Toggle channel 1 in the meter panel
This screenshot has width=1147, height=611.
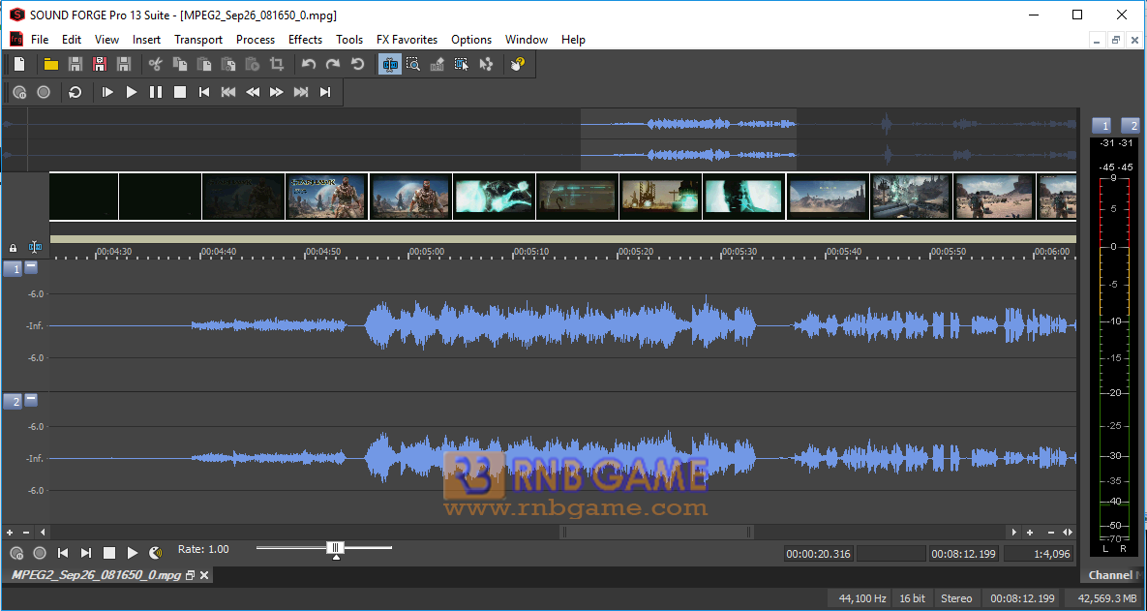[1102, 126]
